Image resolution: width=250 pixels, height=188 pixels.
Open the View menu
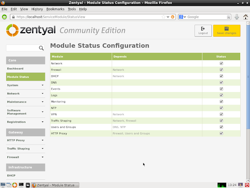(24, 9)
